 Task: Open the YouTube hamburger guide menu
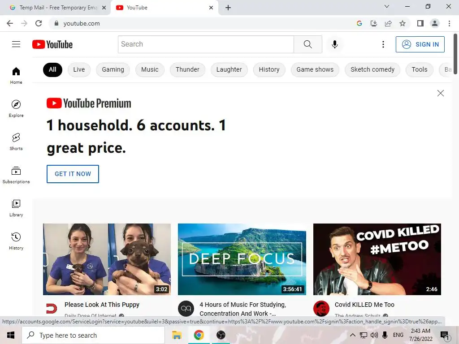[16, 44]
